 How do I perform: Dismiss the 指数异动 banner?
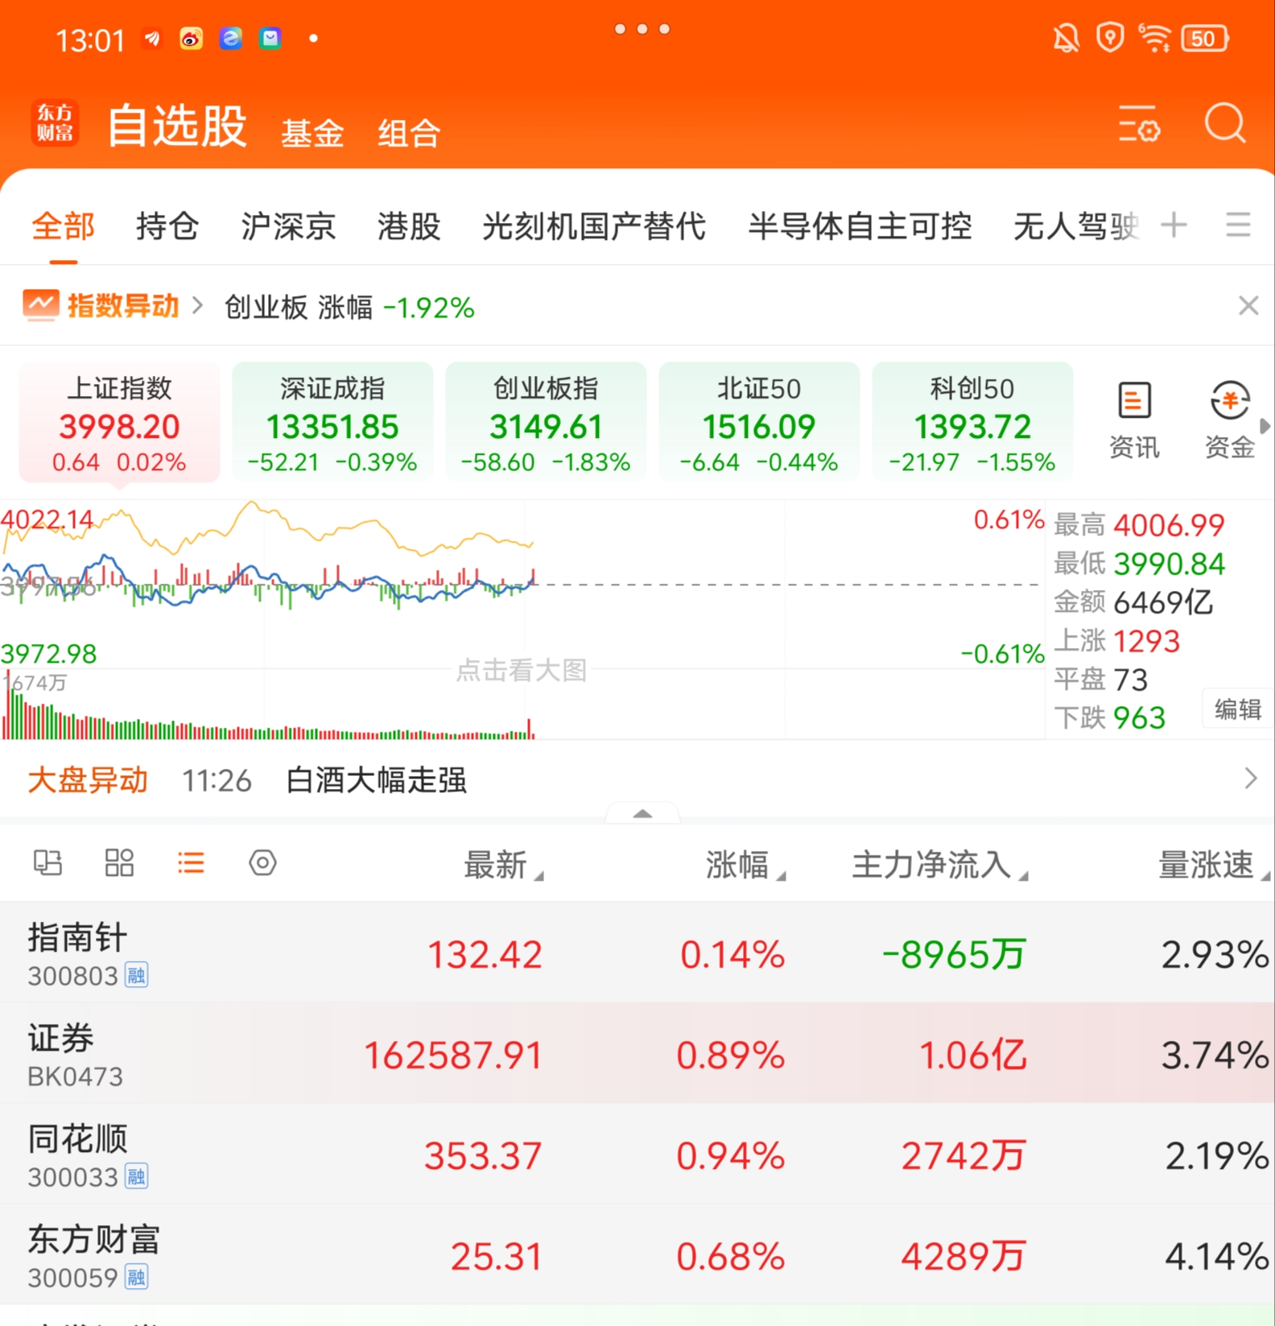(x=1248, y=306)
